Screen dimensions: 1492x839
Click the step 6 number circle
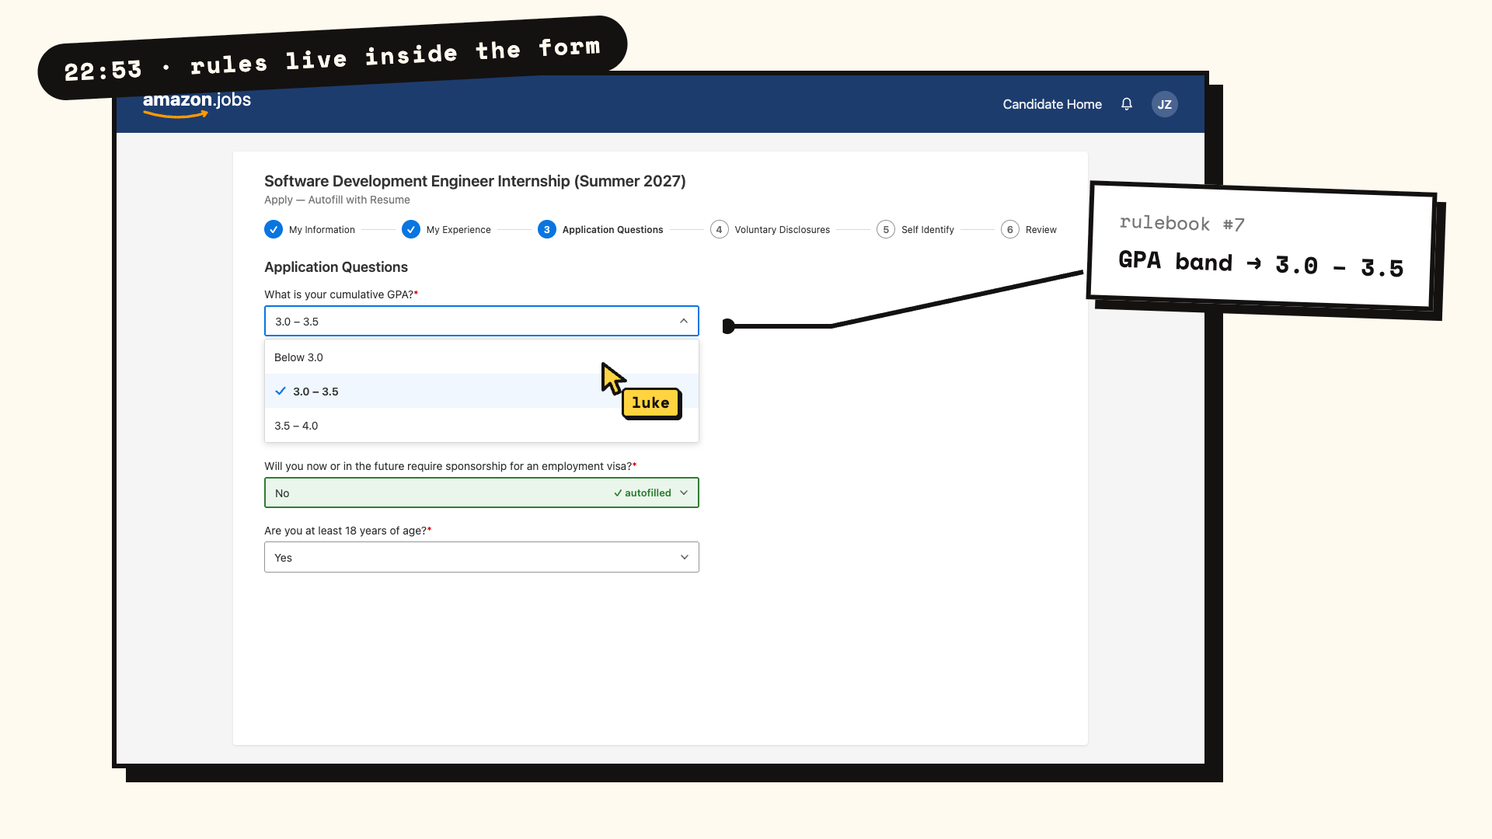pos(1010,229)
